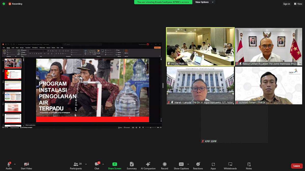Image resolution: width=305 pixels, height=171 pixels.
Task: Open the Participants panel
Action: click(x=76, y=166)
